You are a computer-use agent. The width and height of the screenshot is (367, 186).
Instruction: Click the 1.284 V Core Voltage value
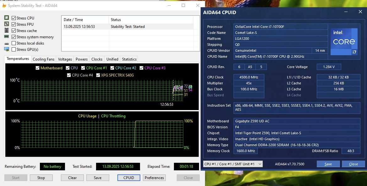tap(329, 67)
